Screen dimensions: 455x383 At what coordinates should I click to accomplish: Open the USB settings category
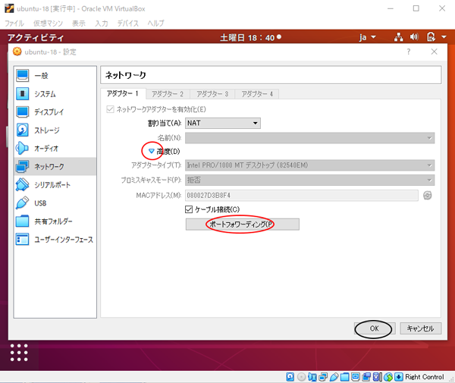click(55, 203)
